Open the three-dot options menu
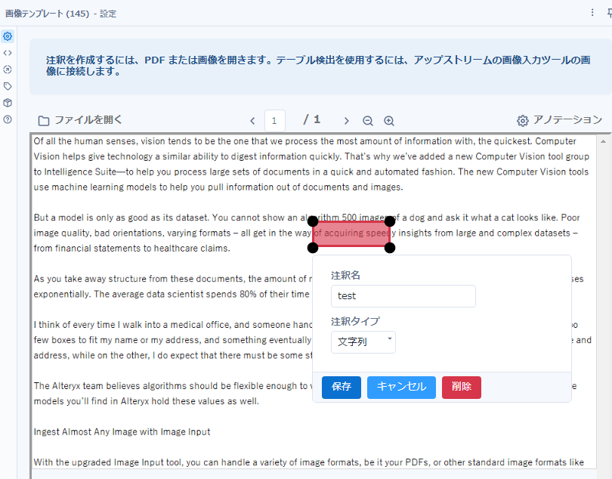 point(592,13)
